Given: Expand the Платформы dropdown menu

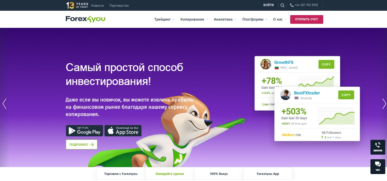Looking at the screenshot, I should [255, 19].
